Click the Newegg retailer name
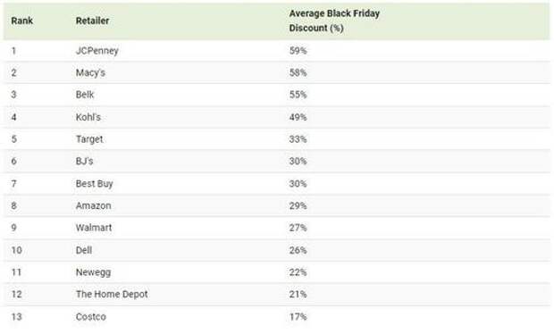 coord(93,272)
